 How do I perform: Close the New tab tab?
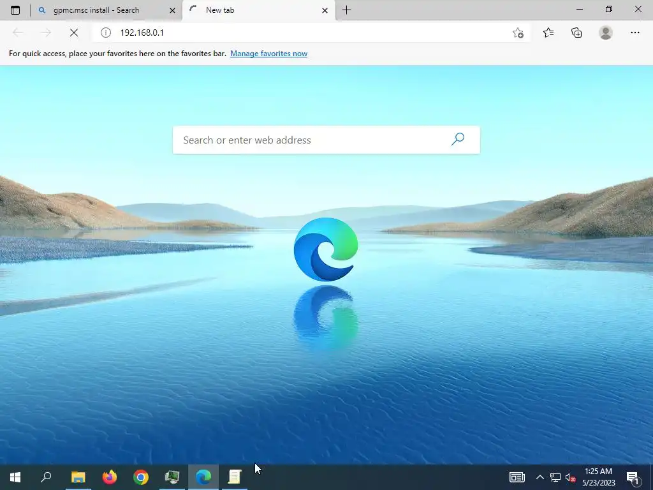click(325, 10)
